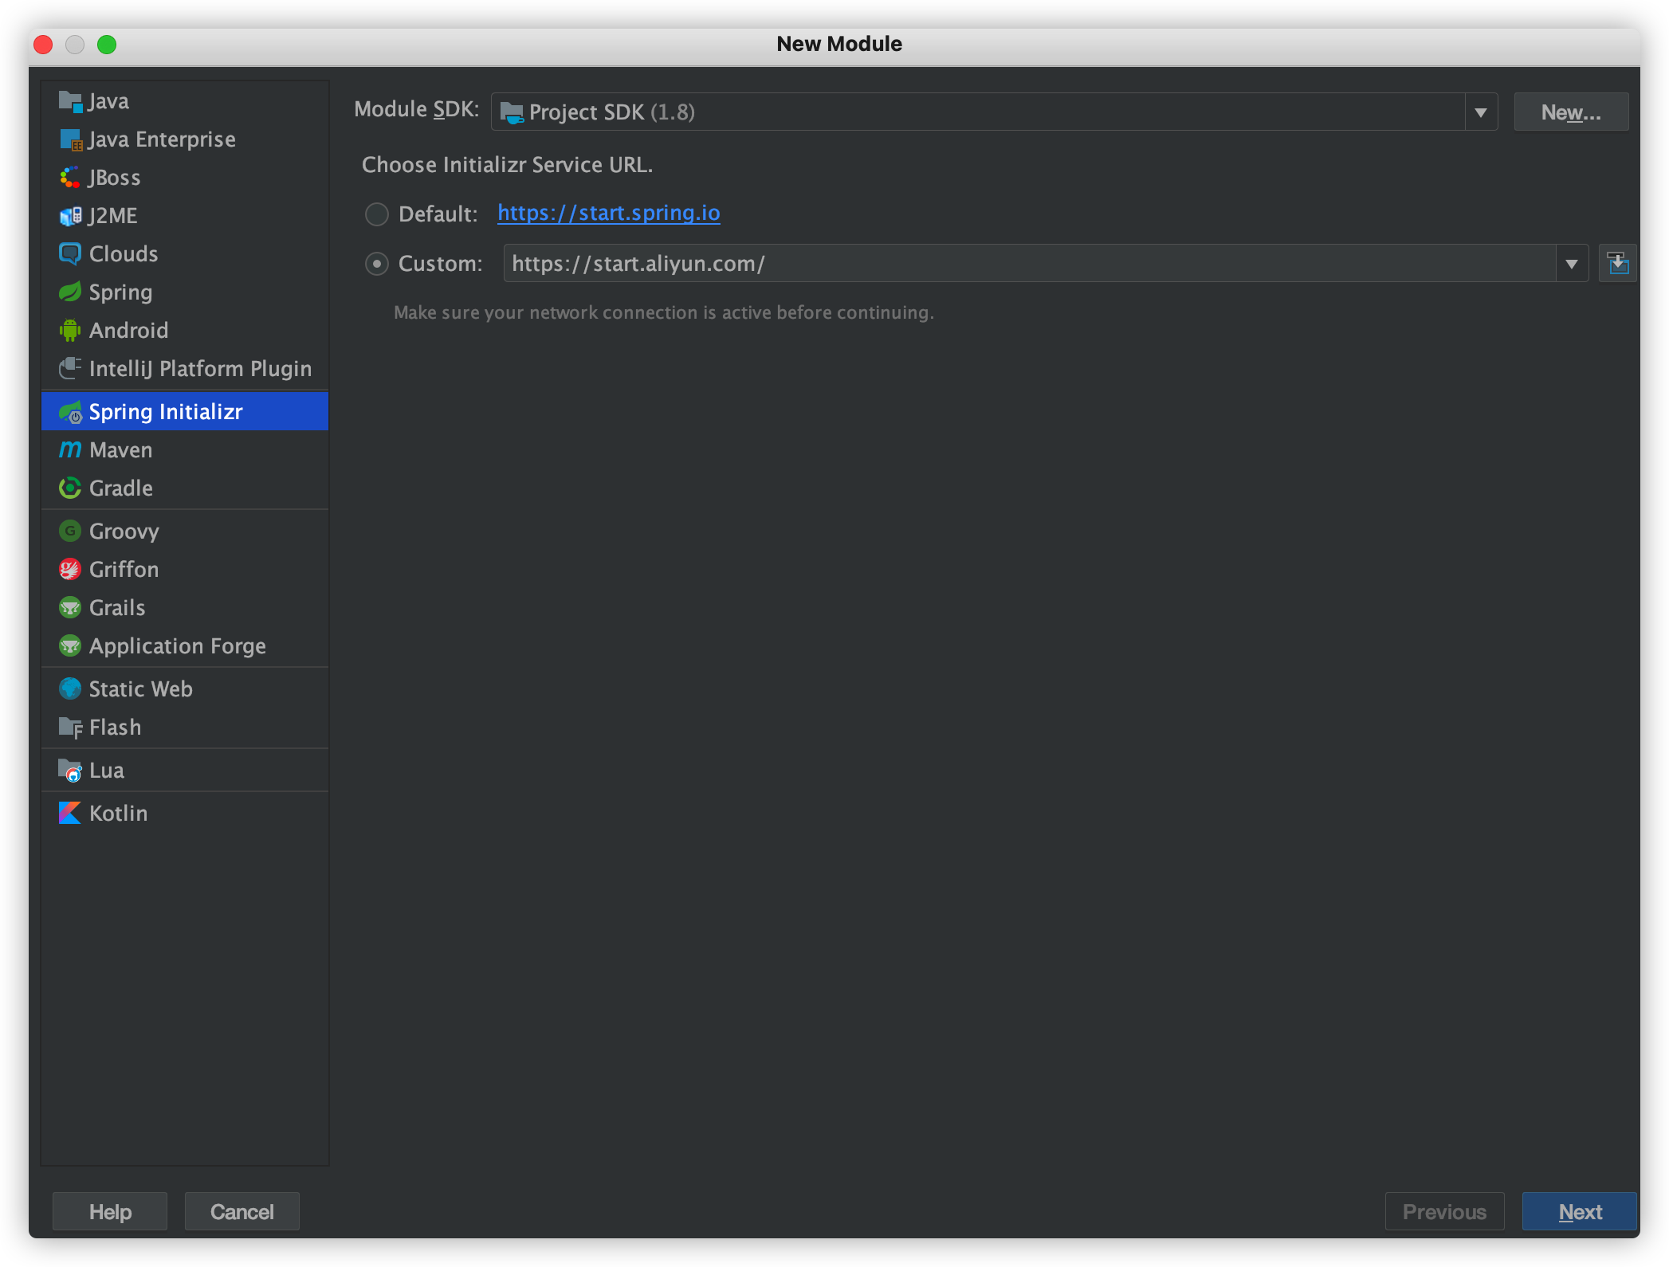
Task: Pick the Android module type
Action: click(x=185, y=331)
